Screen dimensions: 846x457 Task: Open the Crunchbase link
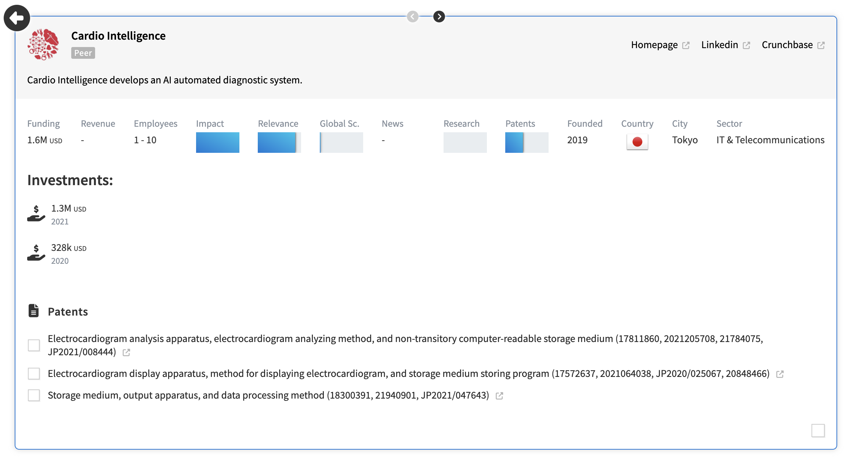point(787,45)
